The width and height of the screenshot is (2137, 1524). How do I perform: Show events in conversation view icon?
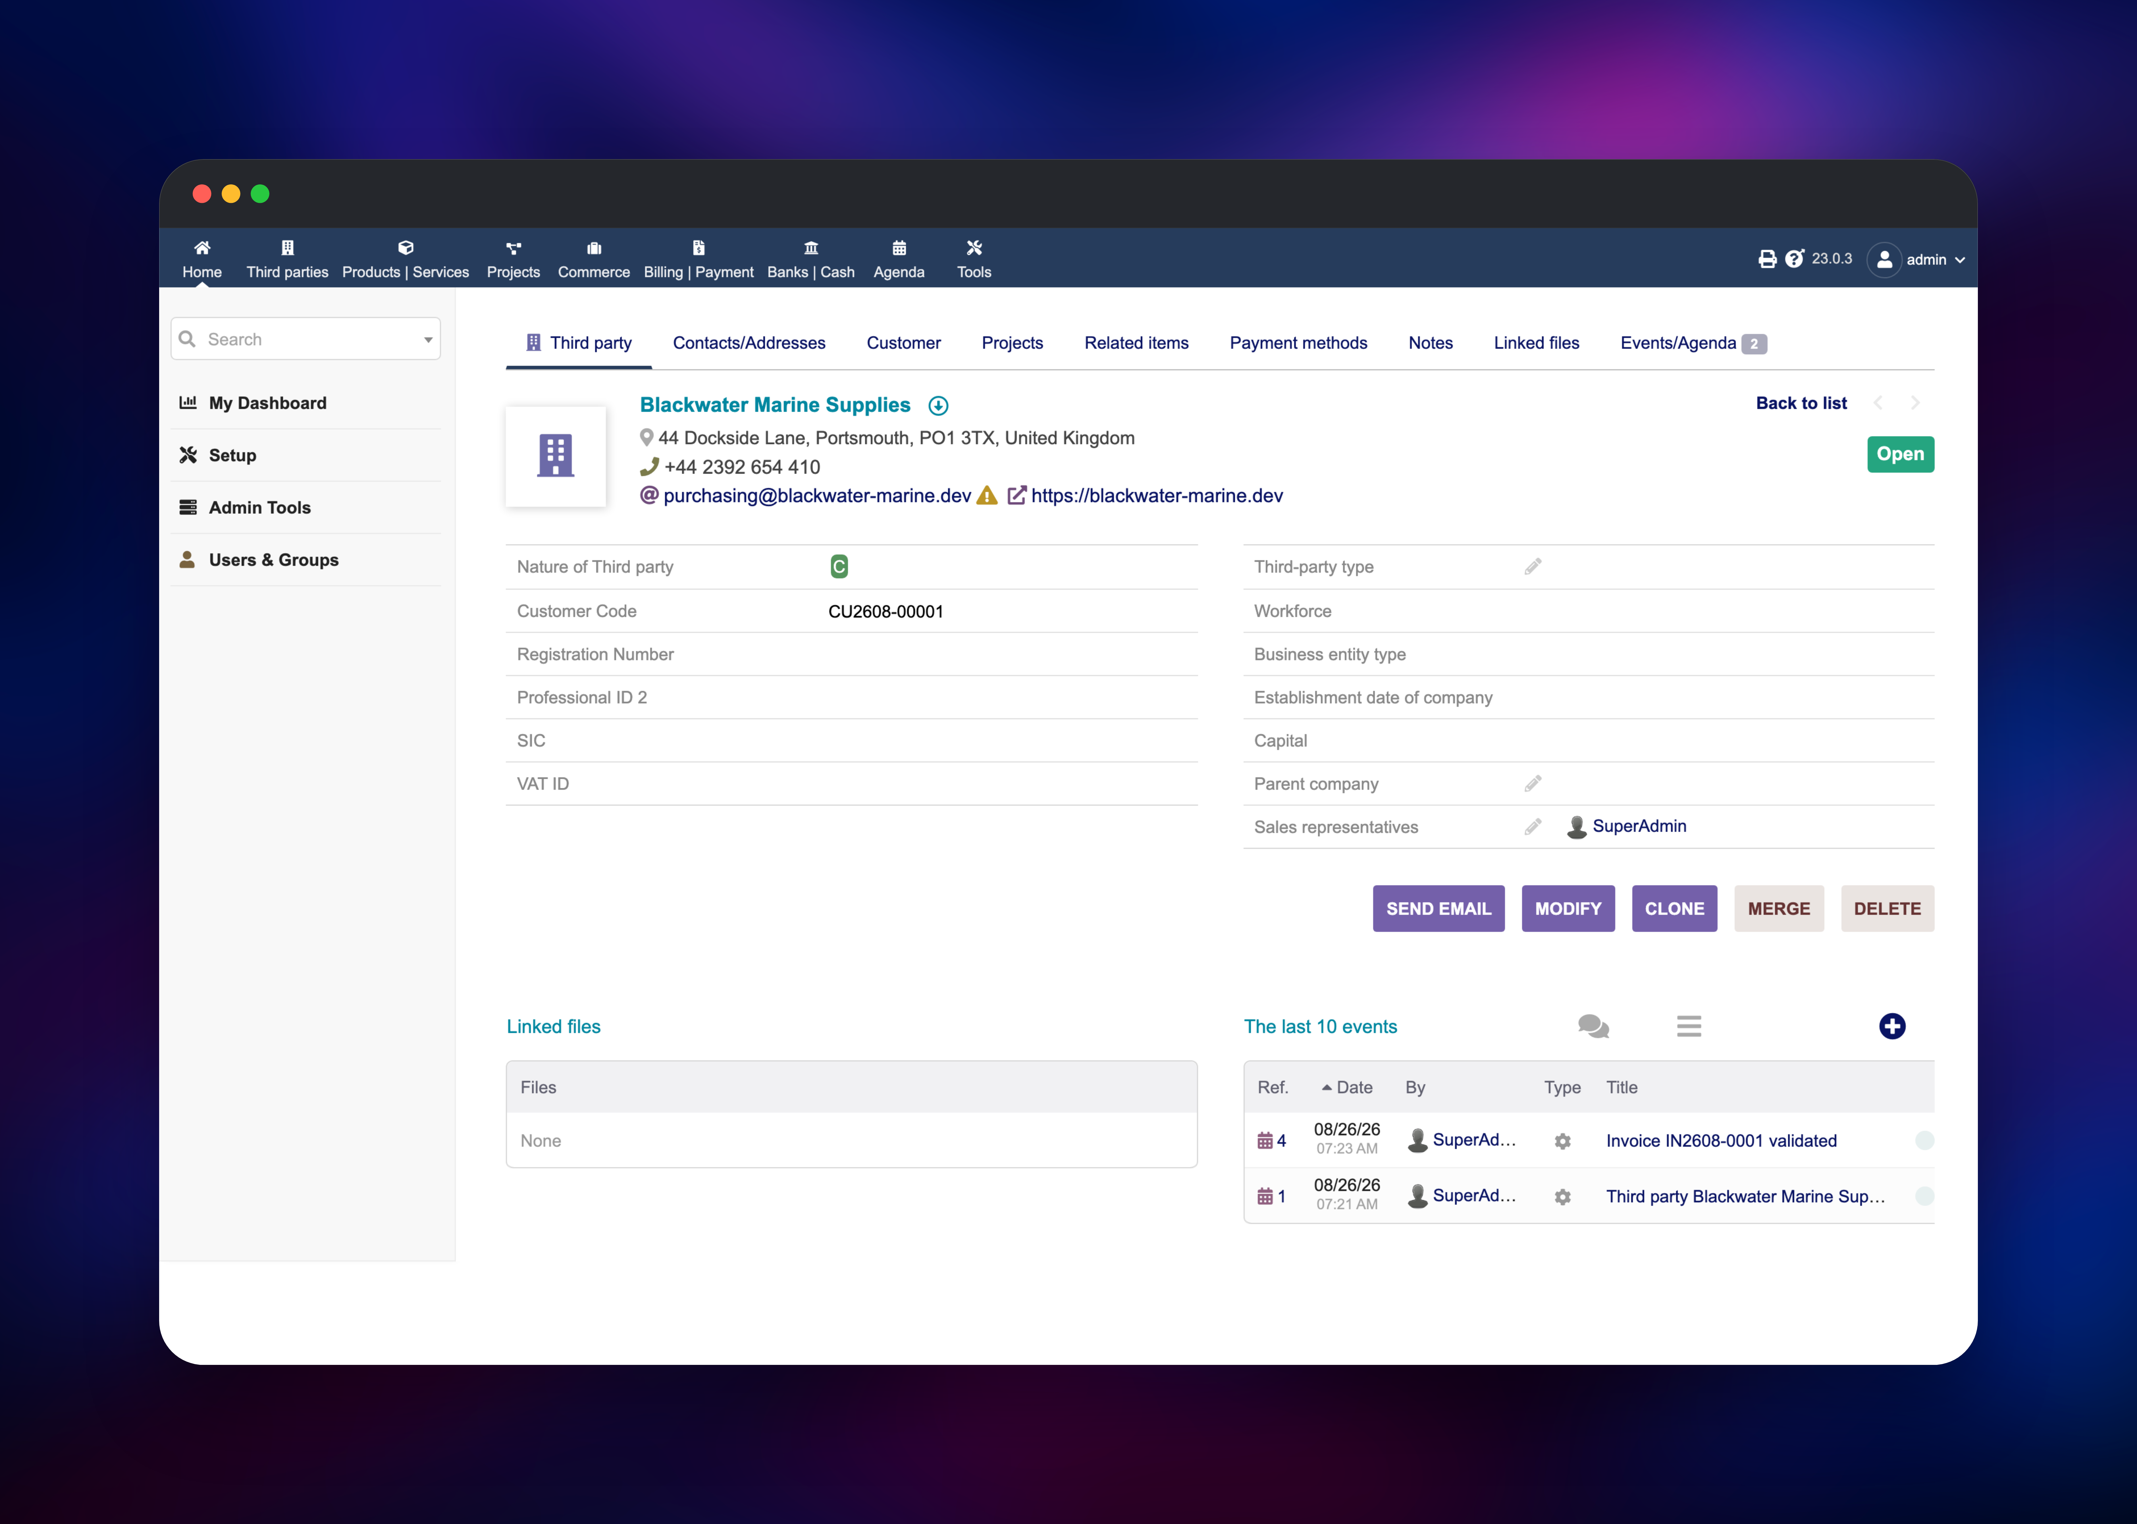click(x=1594, y=1027)
